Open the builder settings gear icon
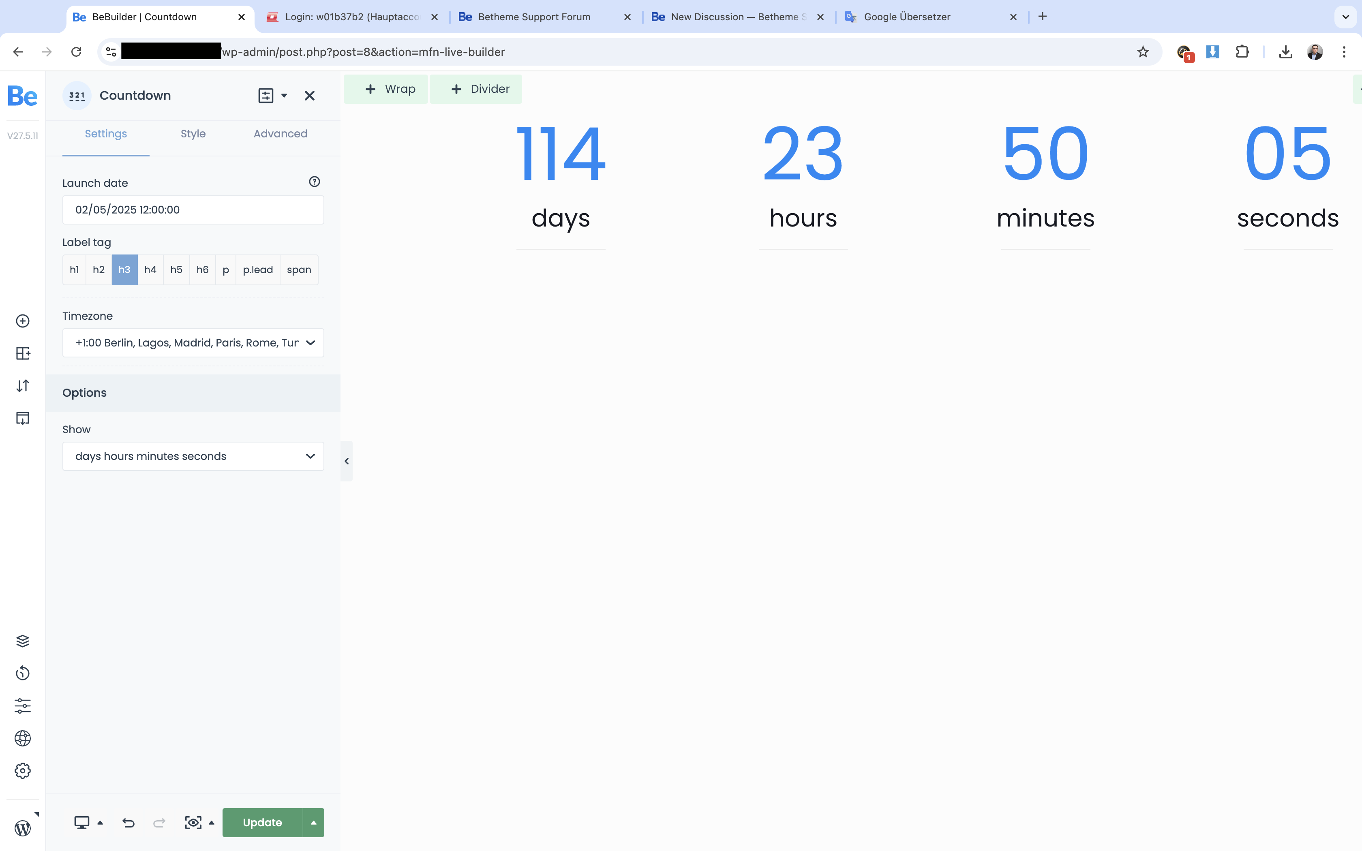This screenshot has height=851, width=1362. pyautogui.click(x=23, y=770)
